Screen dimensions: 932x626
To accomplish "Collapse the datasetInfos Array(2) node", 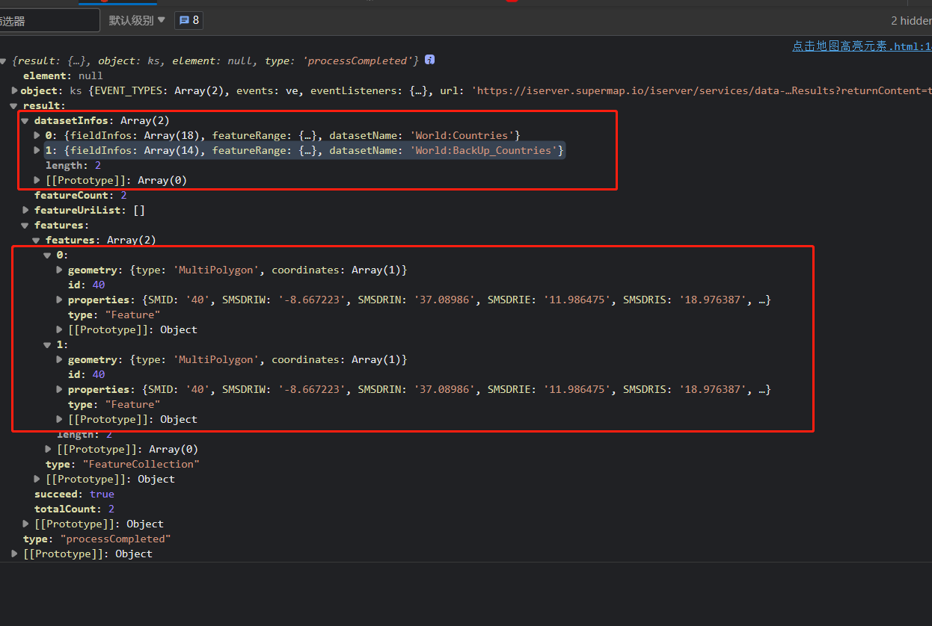I will (26, 120).
